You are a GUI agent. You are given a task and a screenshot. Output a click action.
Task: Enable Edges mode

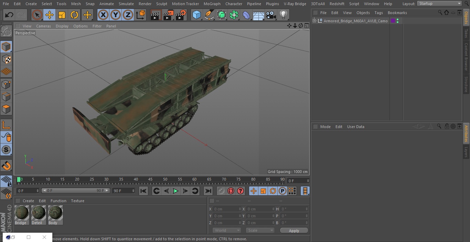click(x=6, y=97)
